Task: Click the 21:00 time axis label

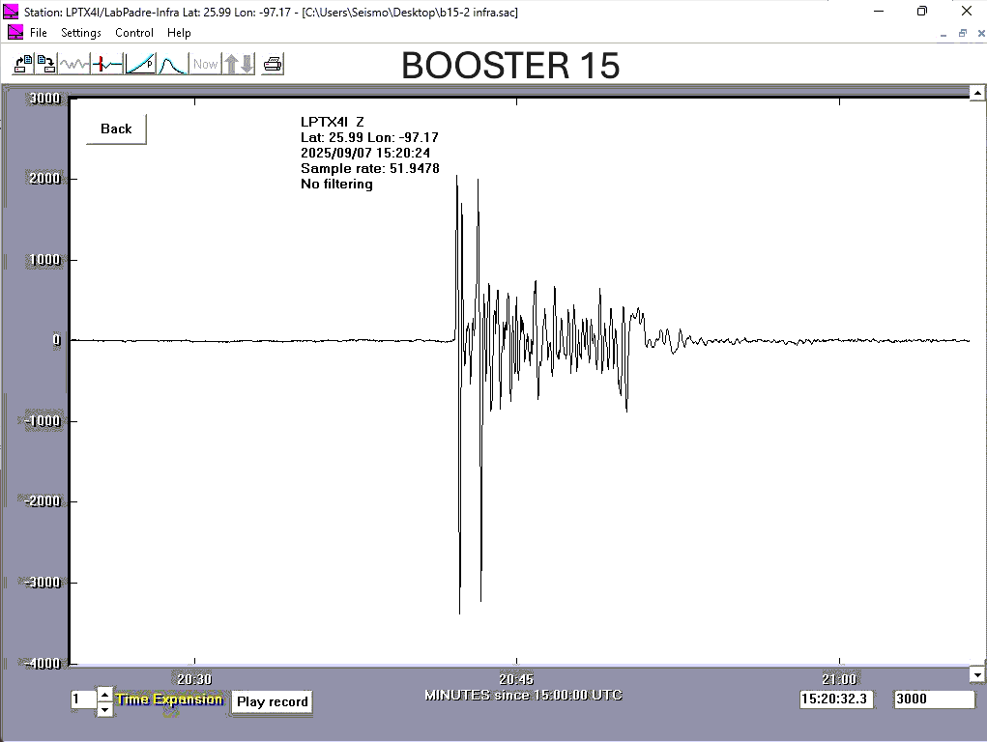Action: coord(839,679)
